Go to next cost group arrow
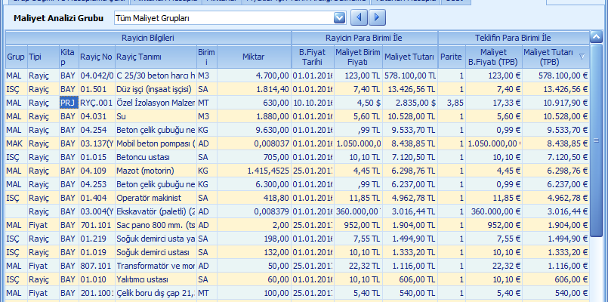The width and height of the screenshot is (608, 302). click(x=378, y=17)
